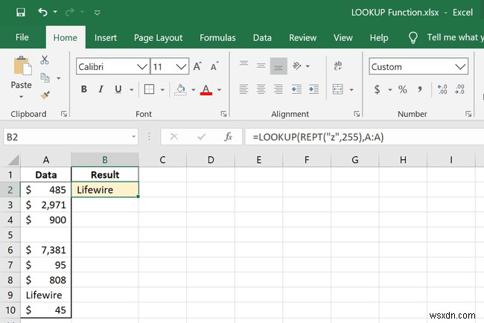Switch to the Data tab

[x=262, y=38]
